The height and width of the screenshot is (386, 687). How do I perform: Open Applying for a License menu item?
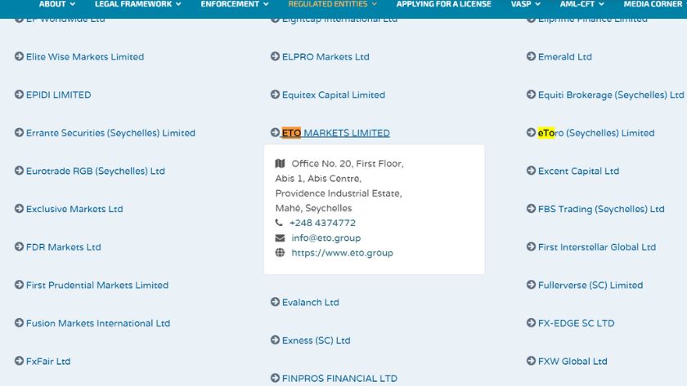[443, 4]
